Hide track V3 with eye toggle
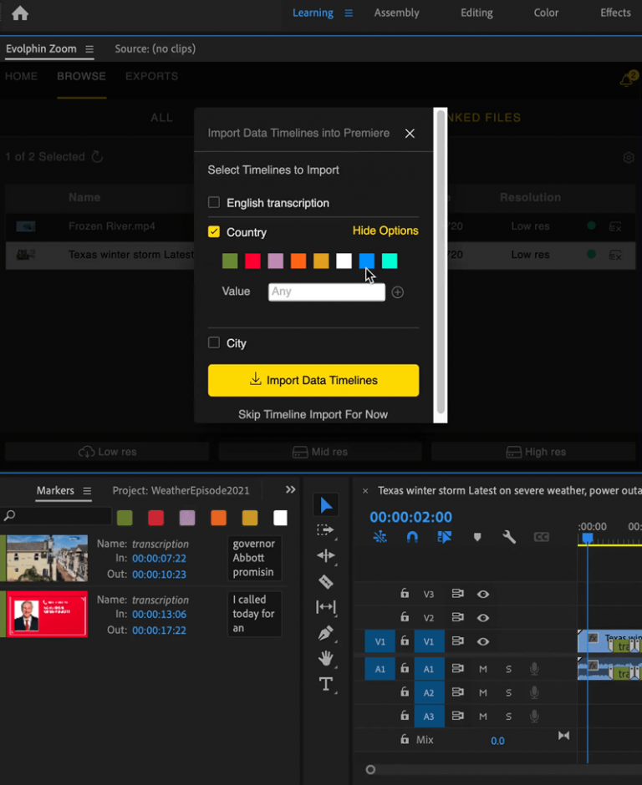The width and height of the screenshot is (642, 785). (x=483, y=595)
